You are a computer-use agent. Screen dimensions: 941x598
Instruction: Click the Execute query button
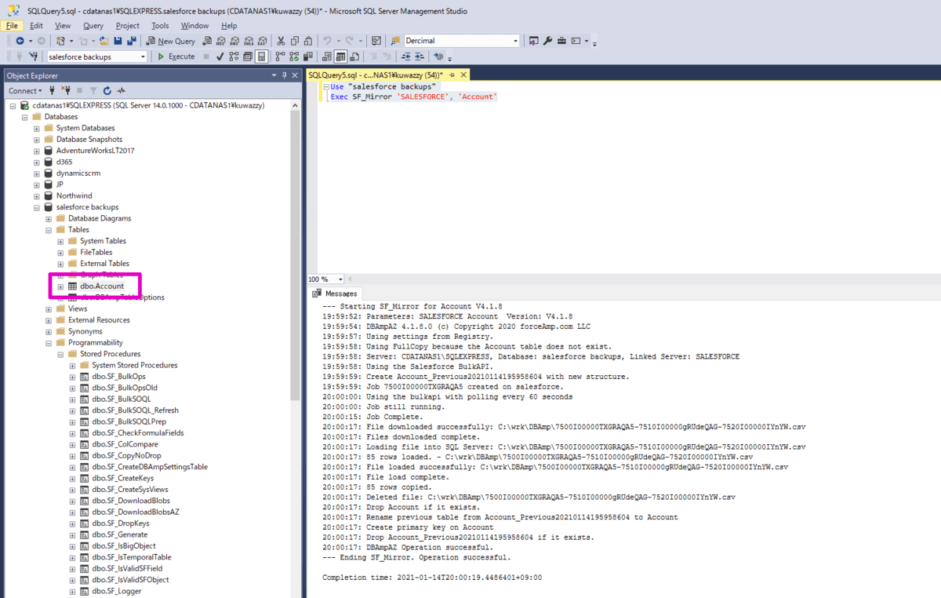tap(176, 57)
